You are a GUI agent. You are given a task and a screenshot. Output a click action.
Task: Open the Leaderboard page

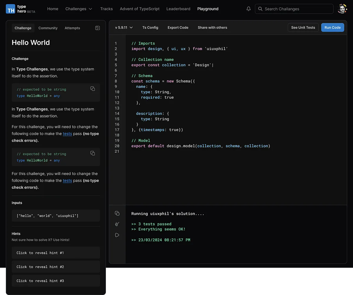pos(178,9)
